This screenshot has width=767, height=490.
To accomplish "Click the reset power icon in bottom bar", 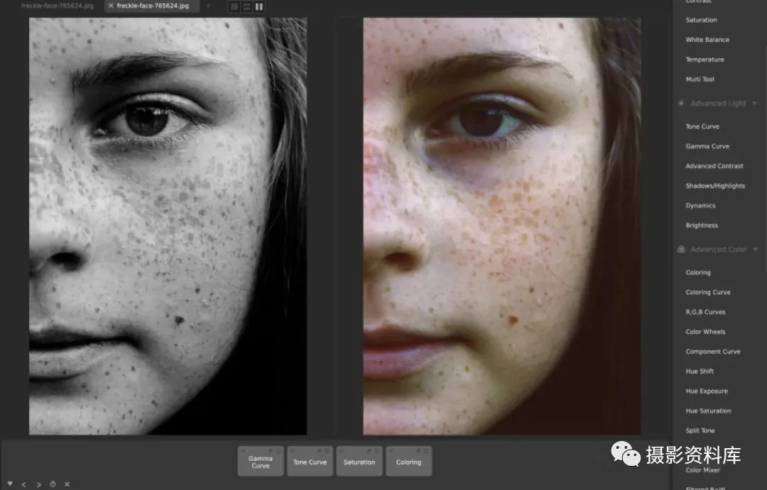I will point(53,484).
